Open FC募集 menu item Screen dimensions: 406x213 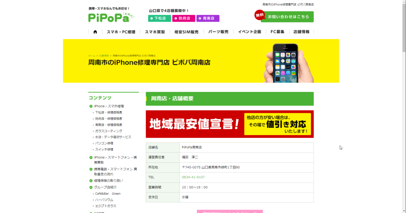[277, 32]
